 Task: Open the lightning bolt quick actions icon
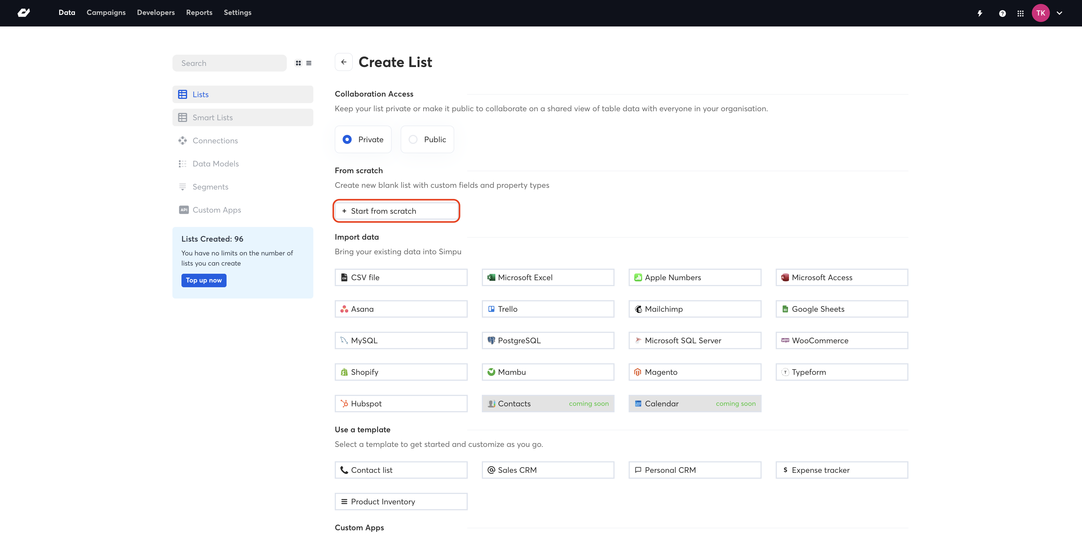click(980, 14)
